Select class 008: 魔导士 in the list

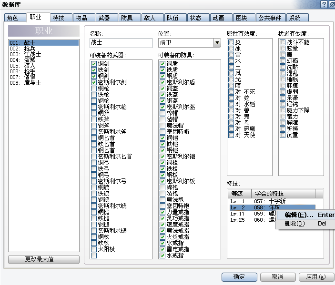(x=44, y=83)
